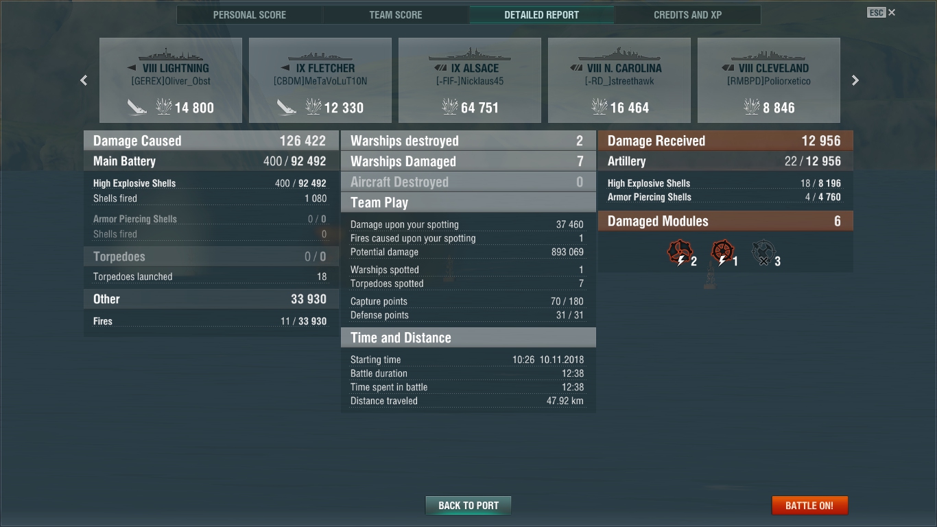Screen dimensions: 937x527
Task: Select the IX Alsace ship card
Action: point(470,80)
